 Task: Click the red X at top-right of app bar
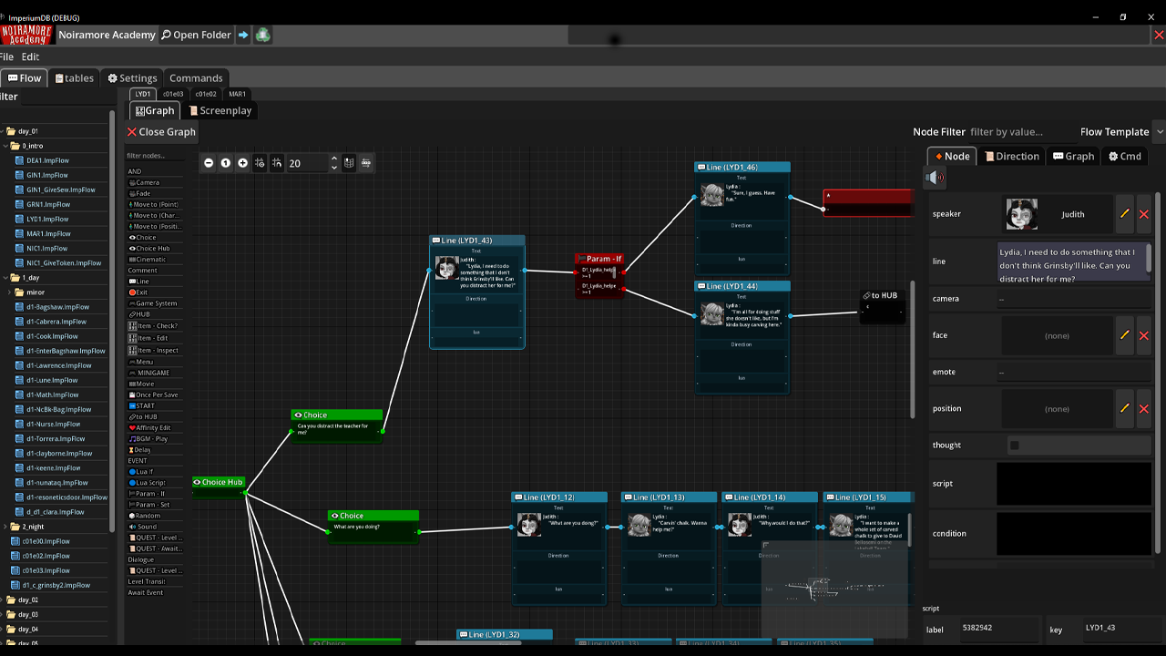tap(1159, 35)
